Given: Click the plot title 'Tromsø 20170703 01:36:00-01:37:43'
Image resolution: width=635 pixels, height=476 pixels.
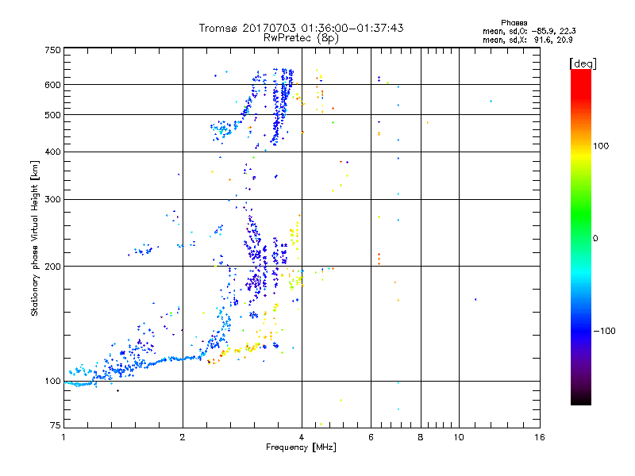Looking at the screenshot, I should (x=301, y=28).
